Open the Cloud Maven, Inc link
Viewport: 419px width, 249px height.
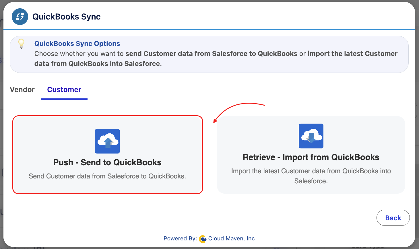point(231,238)
